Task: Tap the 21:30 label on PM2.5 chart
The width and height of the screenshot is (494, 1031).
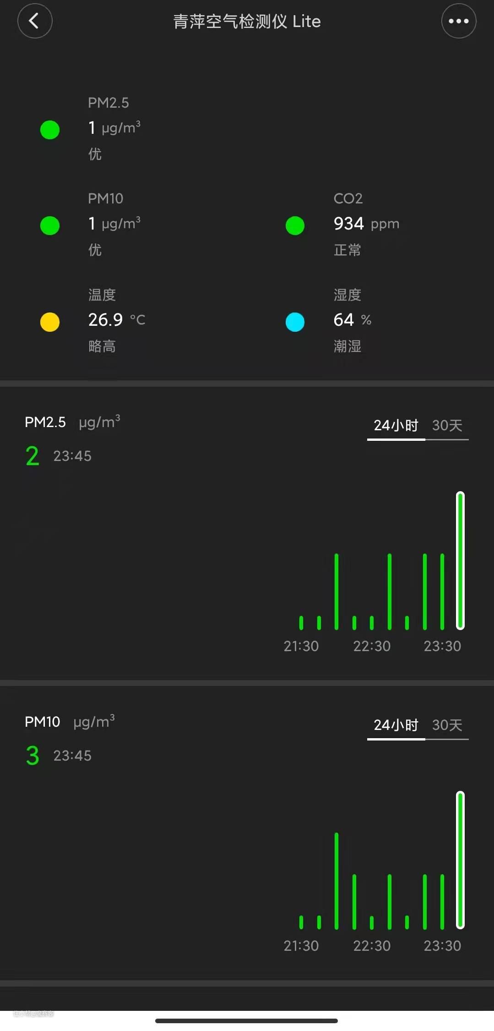Action: (x=301, y=646)
